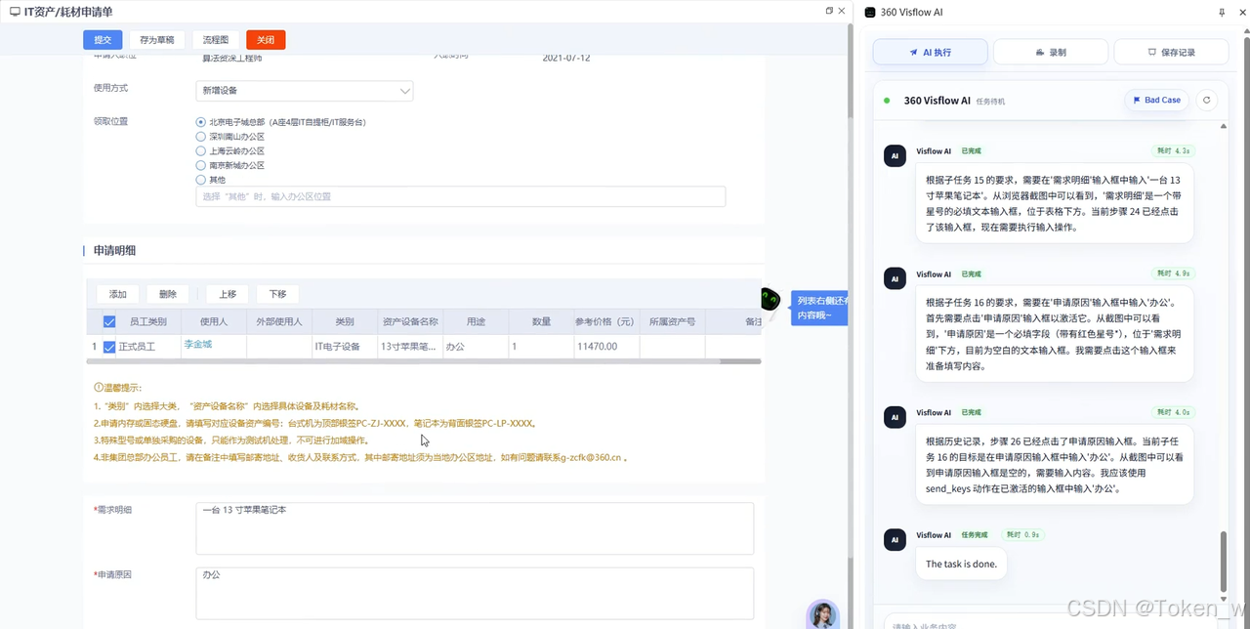Click 添加 to add a table row
1250x629 pixels.
118,294
